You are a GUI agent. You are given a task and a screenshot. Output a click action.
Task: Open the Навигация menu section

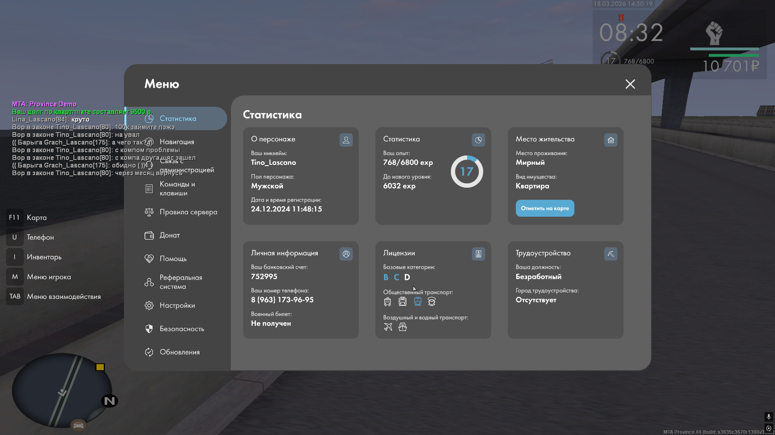pyautogui.click(x=177, y=142)
